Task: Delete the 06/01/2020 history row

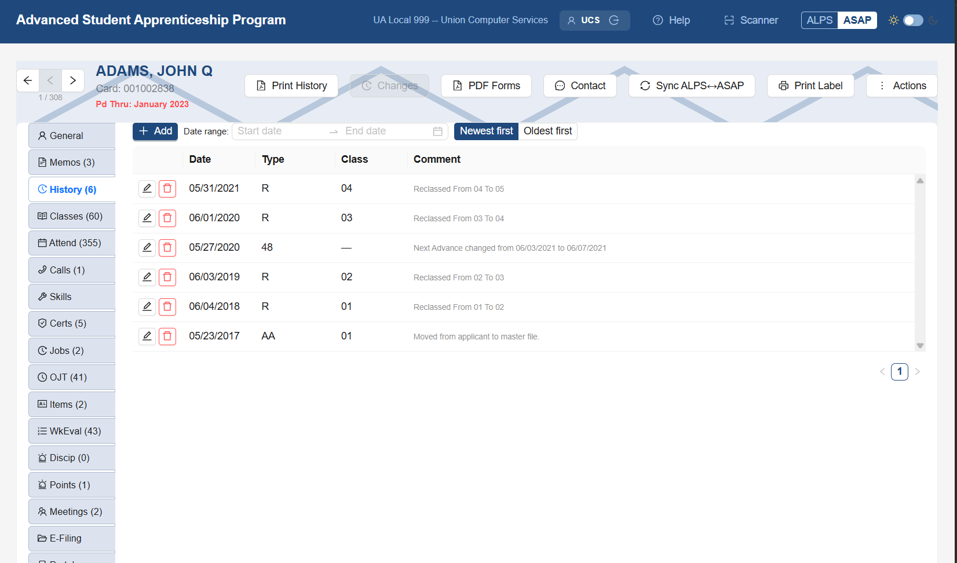Action: (167, 218)
